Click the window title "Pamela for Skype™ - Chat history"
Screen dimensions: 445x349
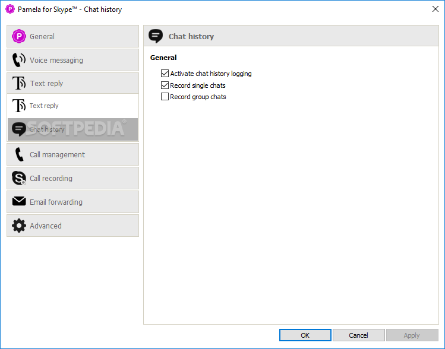(x=70, y=9)
